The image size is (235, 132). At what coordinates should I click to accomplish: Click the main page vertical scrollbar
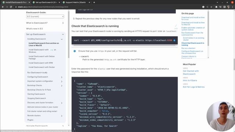[x=234, y=65]
